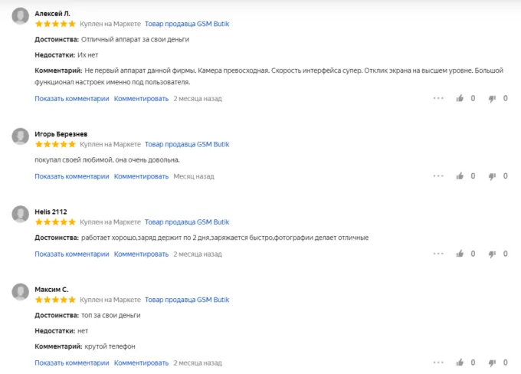
Task: Open more options on Максим С.'s review
Action: point(438,363)
